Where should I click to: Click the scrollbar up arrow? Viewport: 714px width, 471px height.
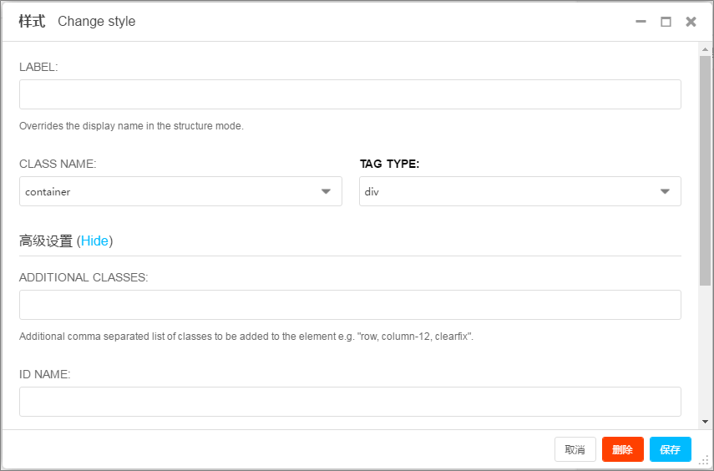pyautogui.click(x=706, y=49)
